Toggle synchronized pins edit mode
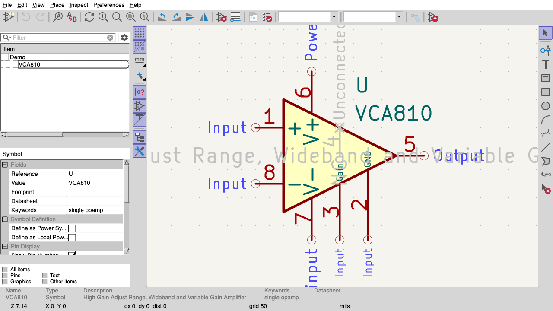553x311 pixels. tap(415, 17)
